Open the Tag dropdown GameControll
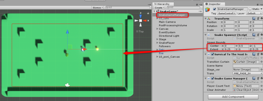 coord(227,13)
